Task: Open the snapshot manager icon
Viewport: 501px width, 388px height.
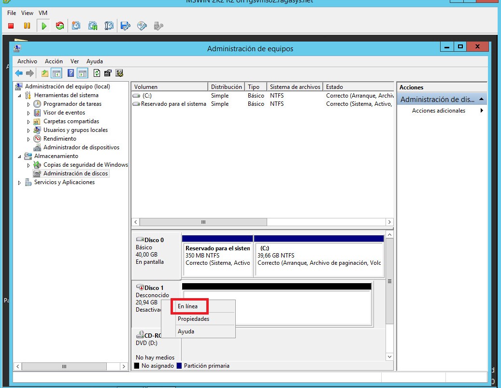Action: [109, 26]
